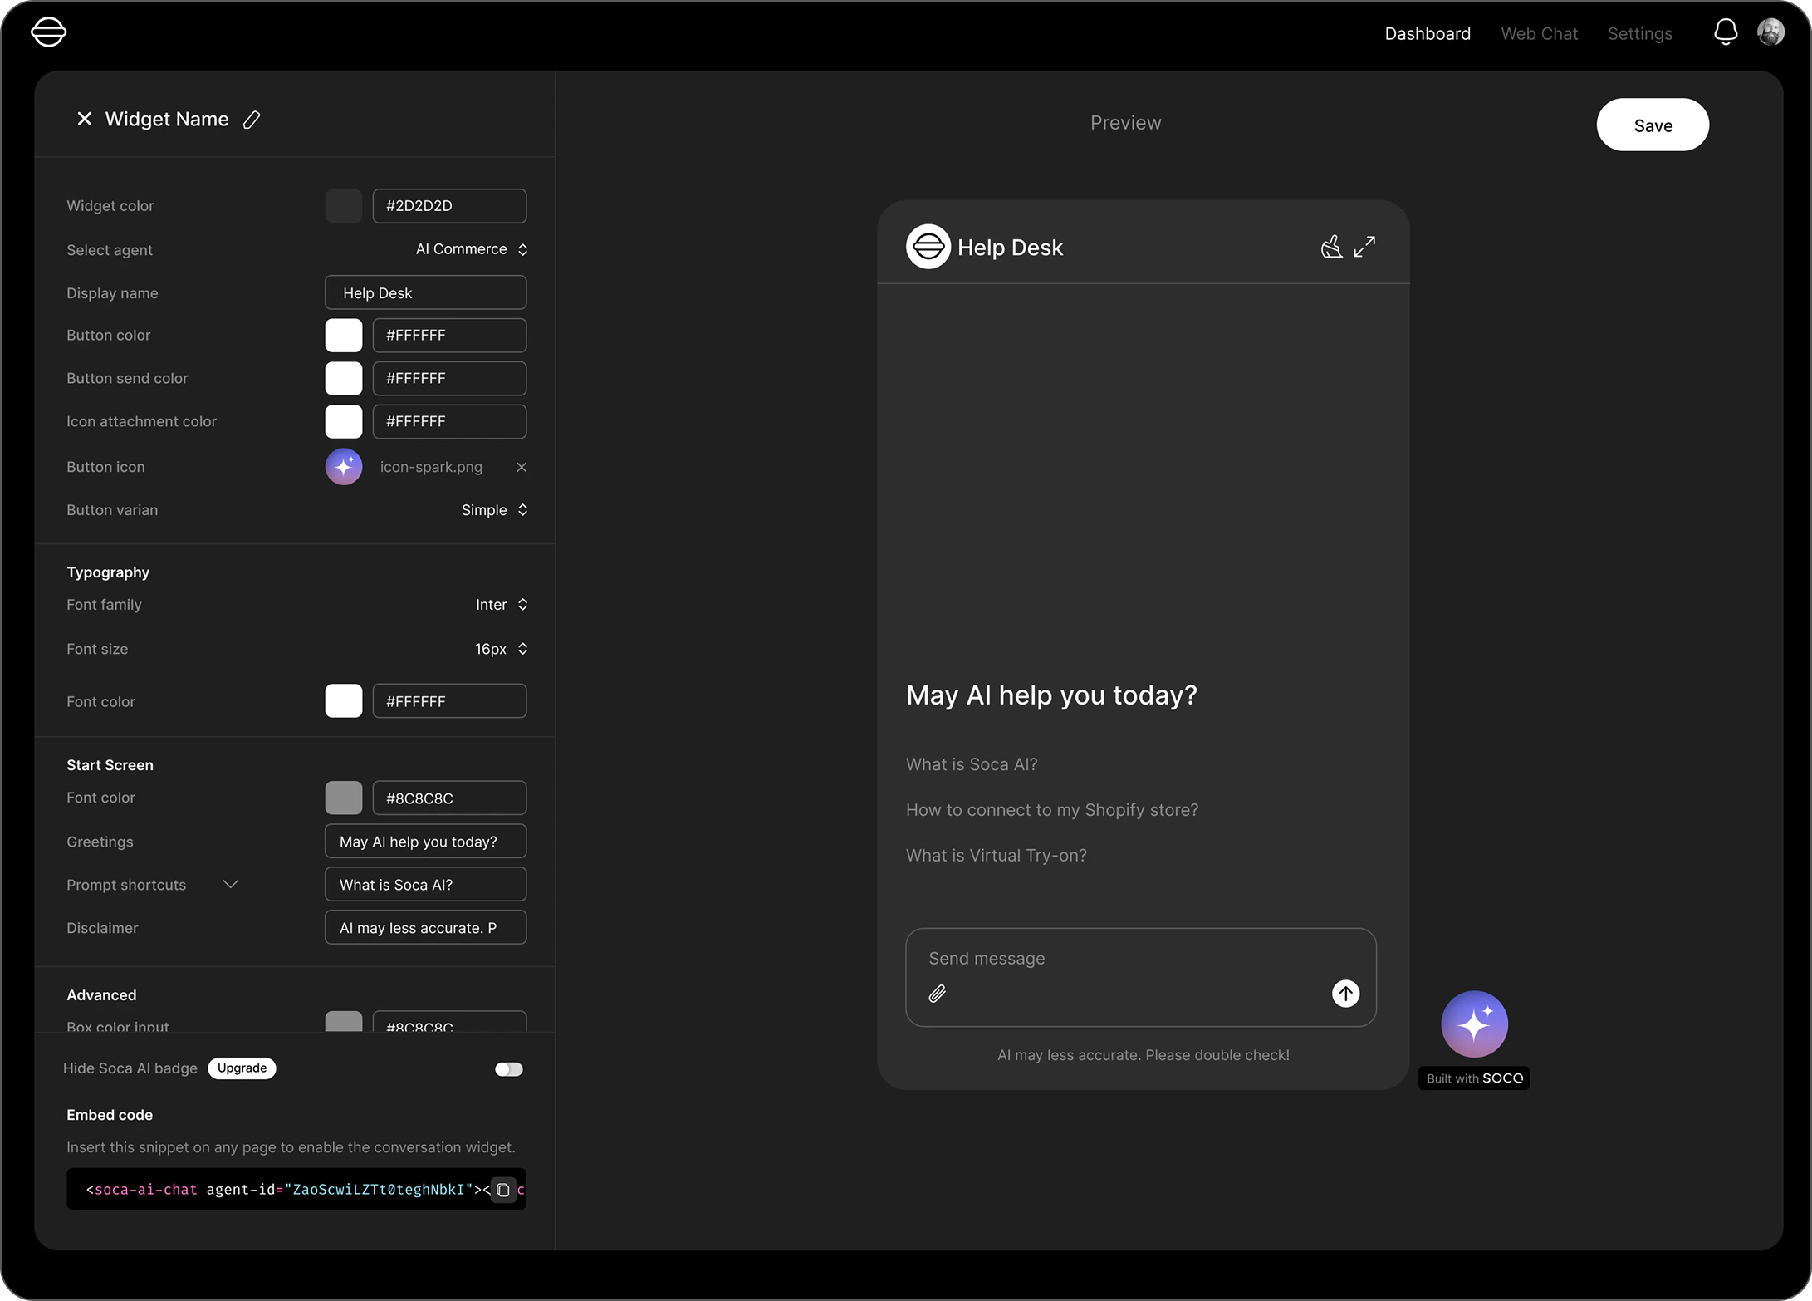
Task: Click the Upgrade badge next to Hide Soca AI
Action: point(241,1068)
